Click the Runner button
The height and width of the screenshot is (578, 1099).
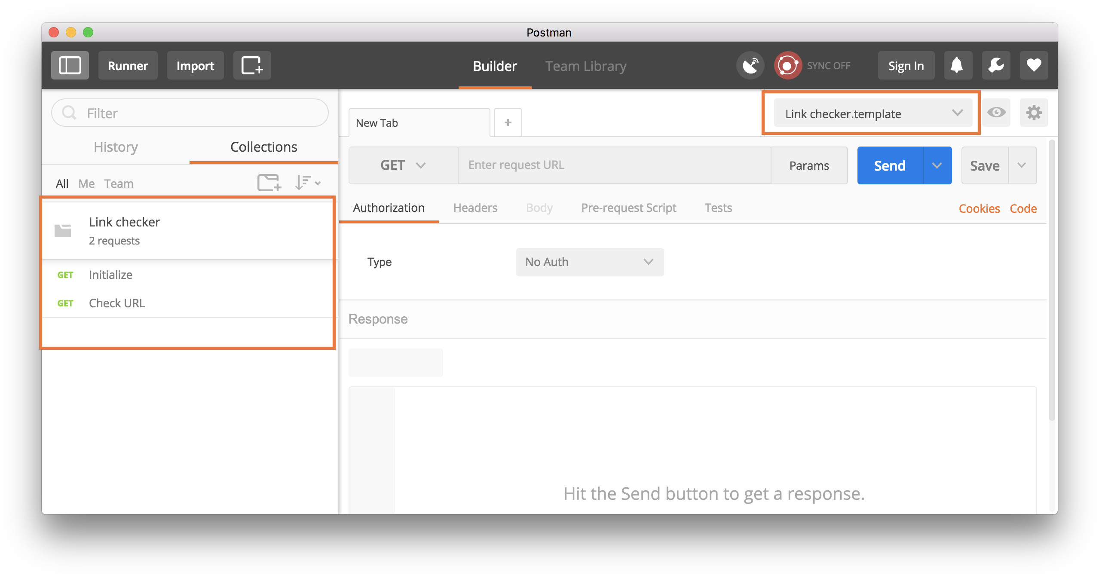(128, 65)
